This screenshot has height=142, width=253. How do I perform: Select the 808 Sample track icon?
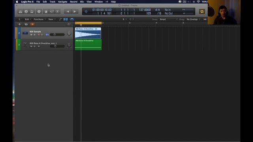click(25, 33)
